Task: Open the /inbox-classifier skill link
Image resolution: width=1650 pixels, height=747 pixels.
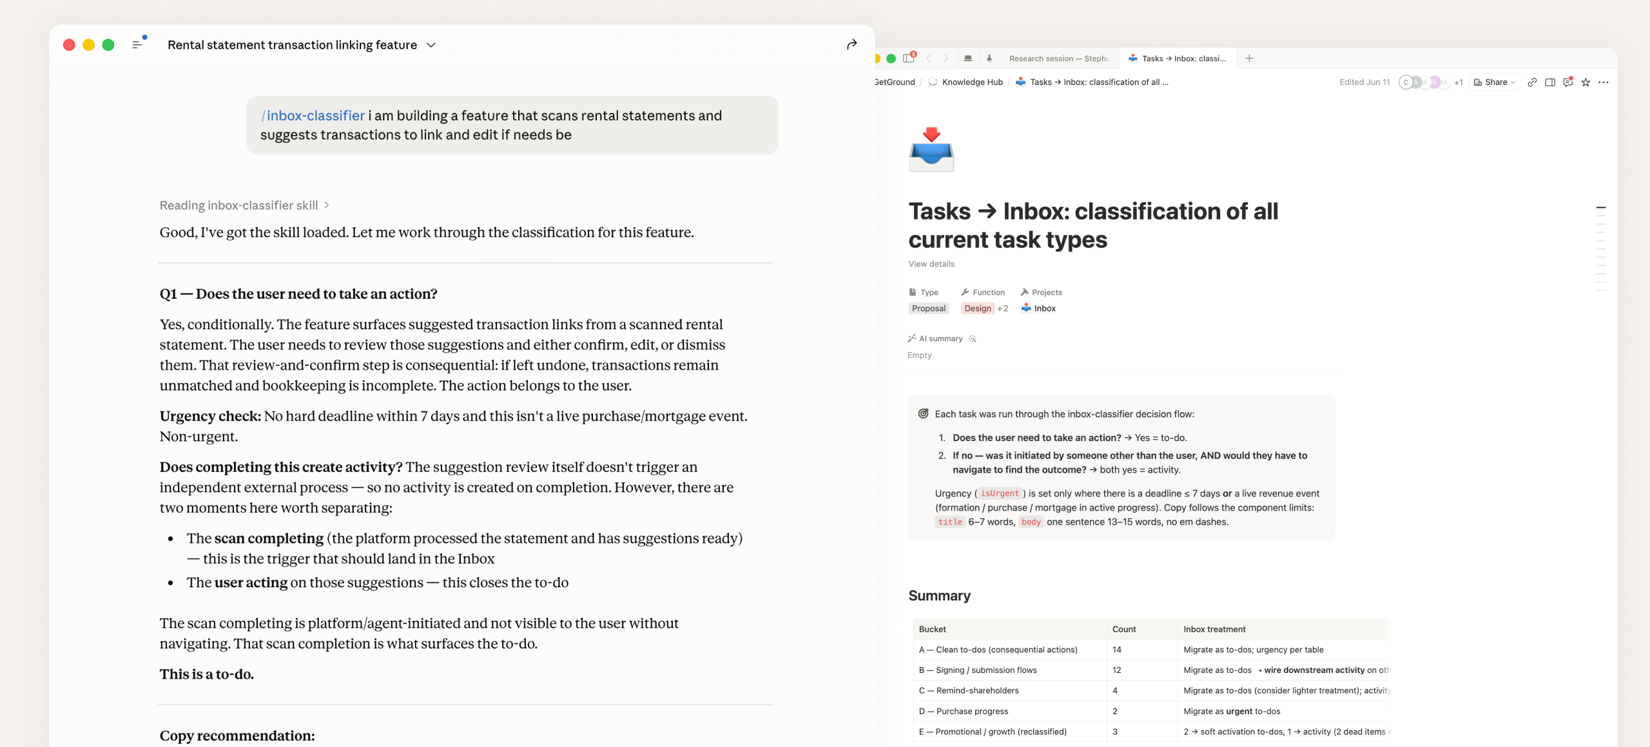Action: click(x=313, y=115)
